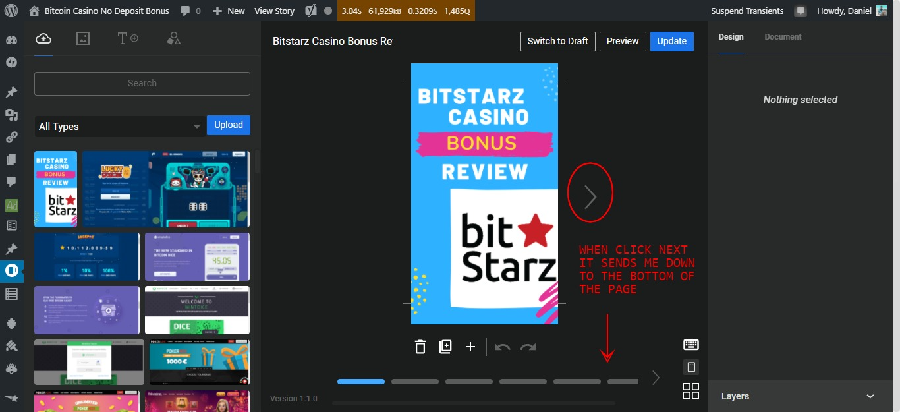Image resolution: width=900 pixels, height=412 pixels.
Task: Select the Lucky Dice screenshot thumbnail
Action: coord(115,189)
